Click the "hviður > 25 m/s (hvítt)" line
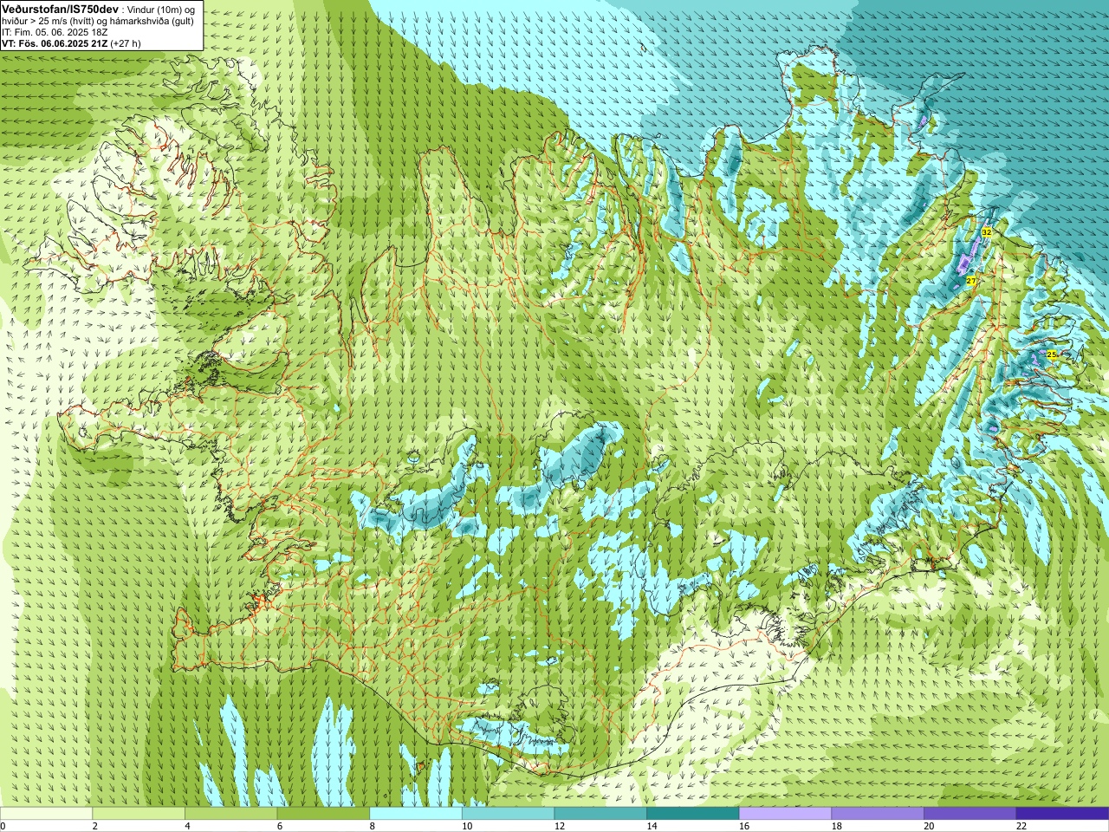 tap(50, 20)
